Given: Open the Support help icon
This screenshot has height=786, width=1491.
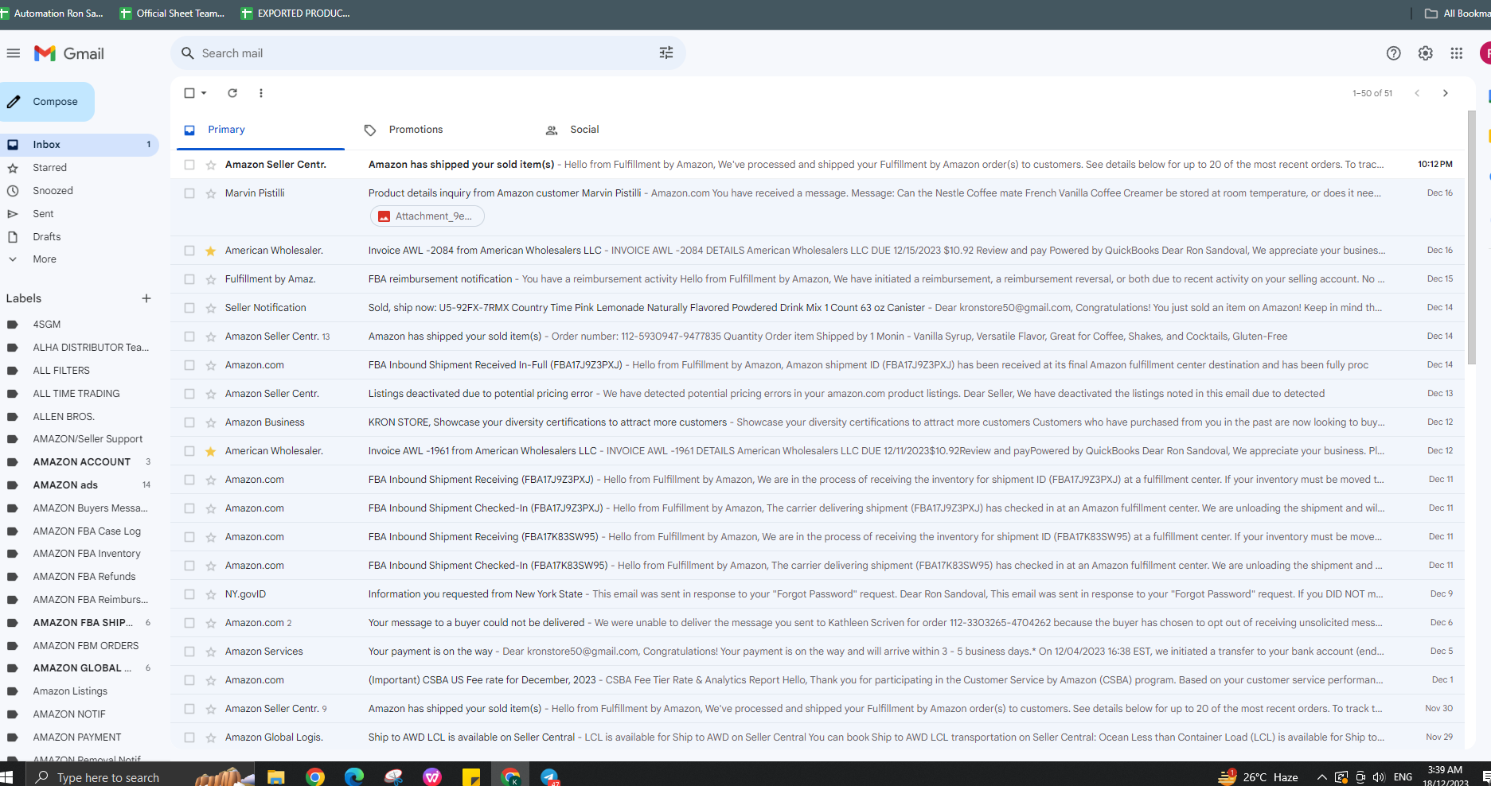Looking at the screenshot, I should (1393, 53).
